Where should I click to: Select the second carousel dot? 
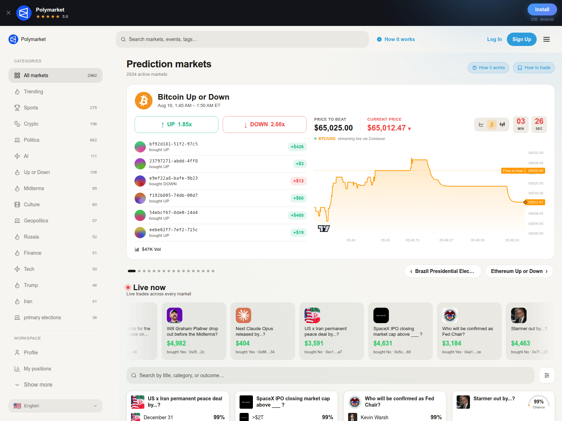139,271
